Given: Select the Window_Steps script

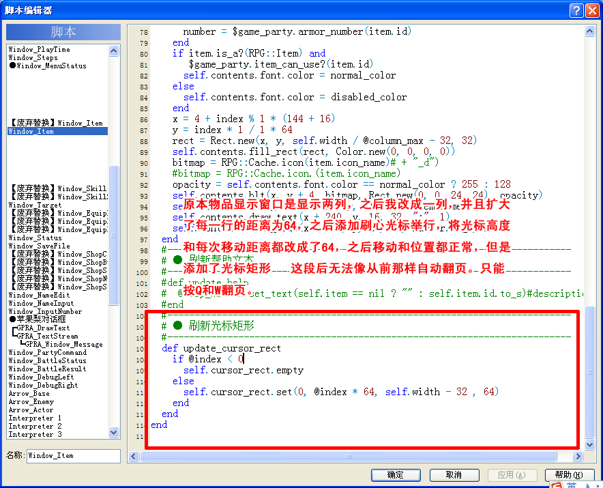Looking at the screenshot, I should 33,58.
